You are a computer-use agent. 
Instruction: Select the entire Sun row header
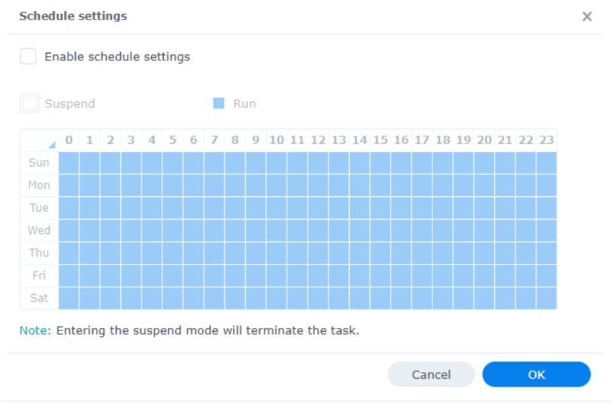pyautogui.click(x=39, y=163)
